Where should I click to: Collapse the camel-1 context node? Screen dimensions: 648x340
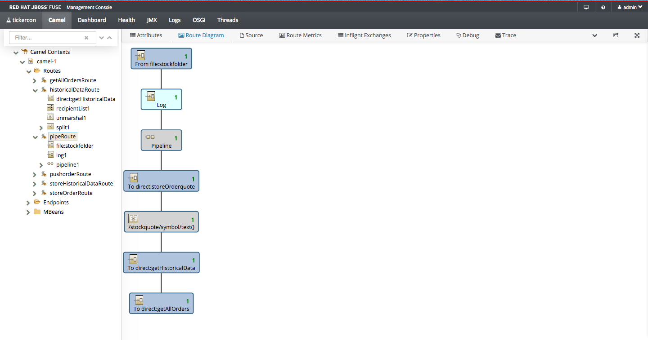pyautogui.click(x=22, y=62)
